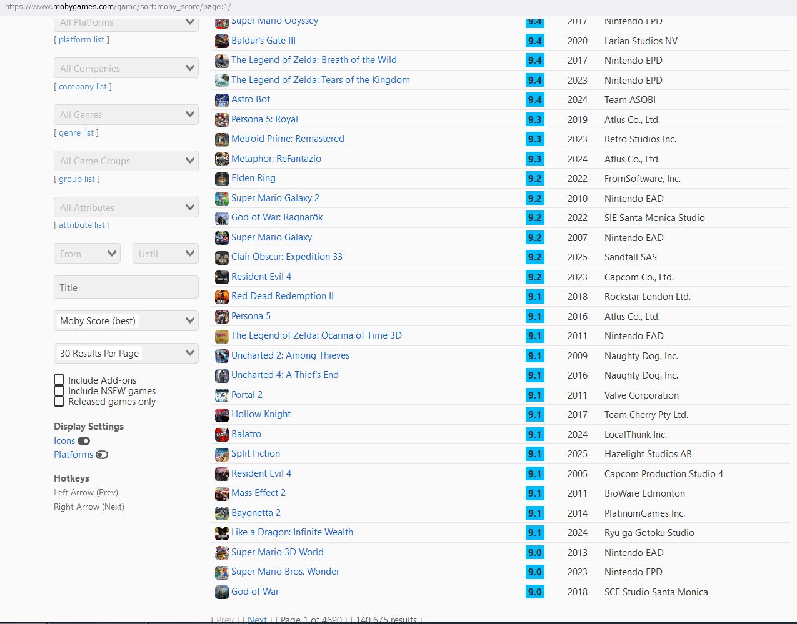
Task: Click the Bayonetta 2 cover icon
Action: coord(222,513)
